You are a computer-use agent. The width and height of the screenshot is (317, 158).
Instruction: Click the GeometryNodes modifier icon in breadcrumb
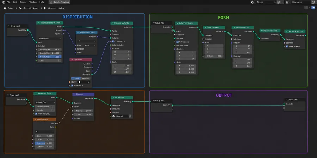point(20,8)
